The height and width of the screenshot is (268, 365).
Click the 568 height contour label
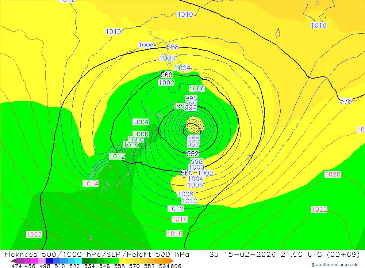(x=173, y=47)
